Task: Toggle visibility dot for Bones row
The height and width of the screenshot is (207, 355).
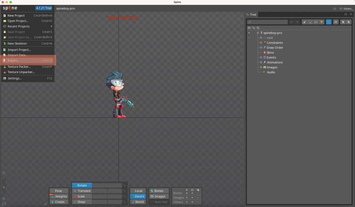Action: 192,193
